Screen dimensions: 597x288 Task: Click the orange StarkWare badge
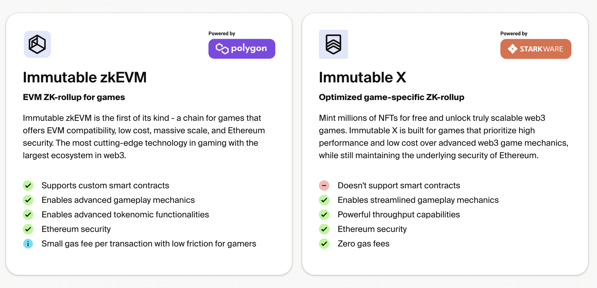(x=535, y=49)
